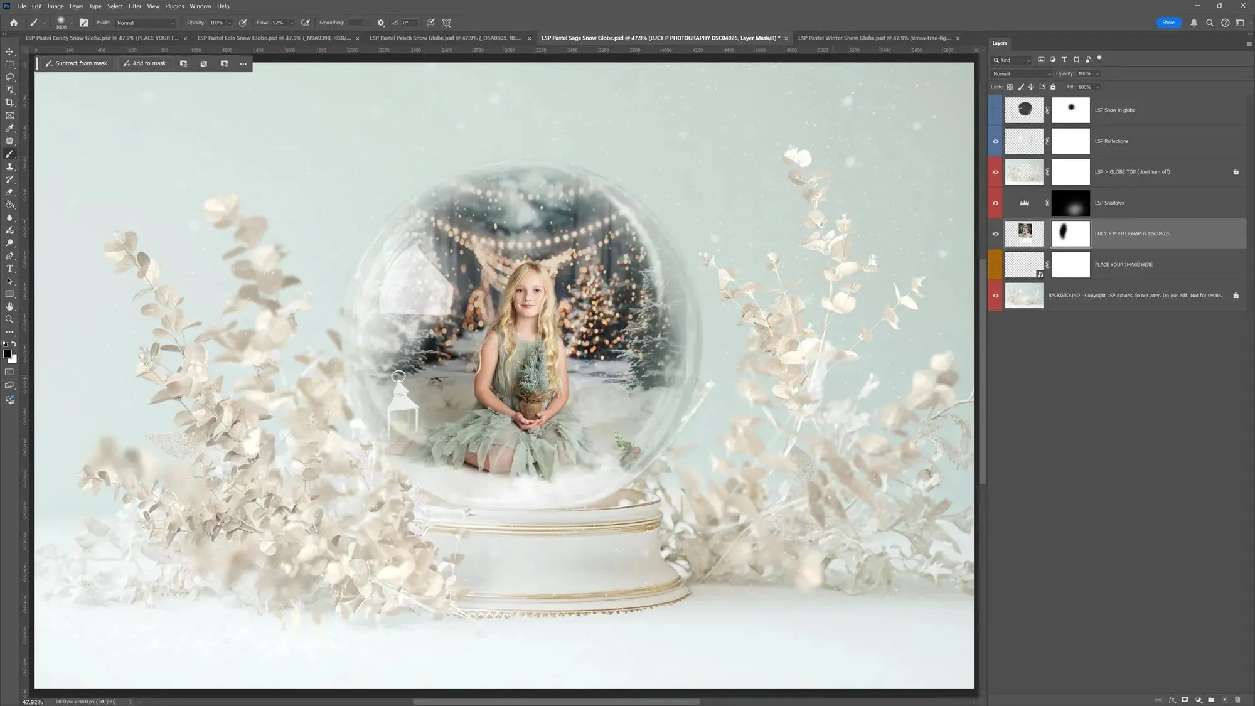Viewport: 1255px width, 706px height.
Task: Open the Select menu
Action: (115, 6)
